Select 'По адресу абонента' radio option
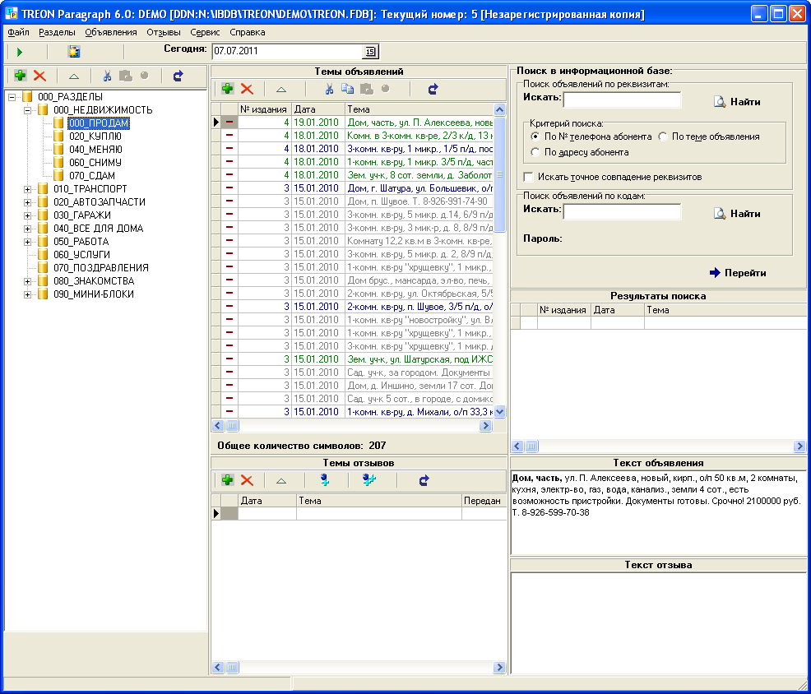Image resolution: width=811 pixels, height=694 pixels. pyautogui.click(x=535, y=152)
